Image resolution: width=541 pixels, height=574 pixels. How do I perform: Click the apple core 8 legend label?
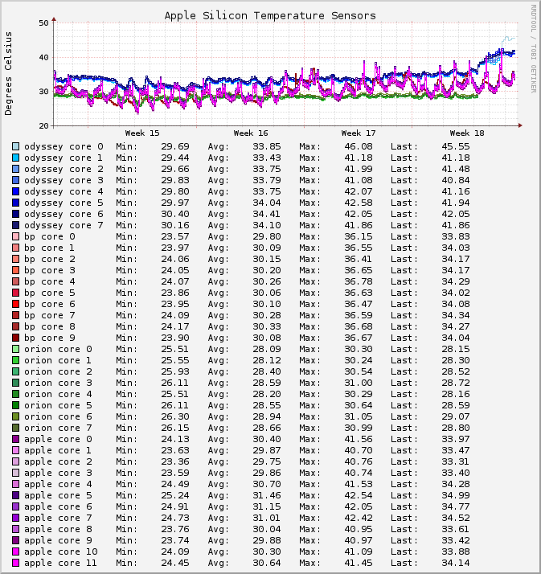pyautogui.click(x=58, y=529)
